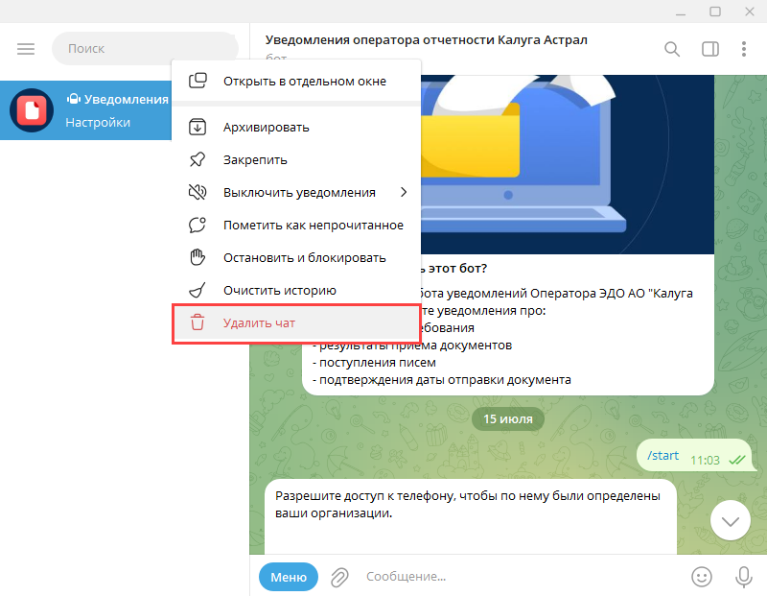This screenshot has width=767, height=596.
Task: Close the Telegram window
Action: point(750,12)
